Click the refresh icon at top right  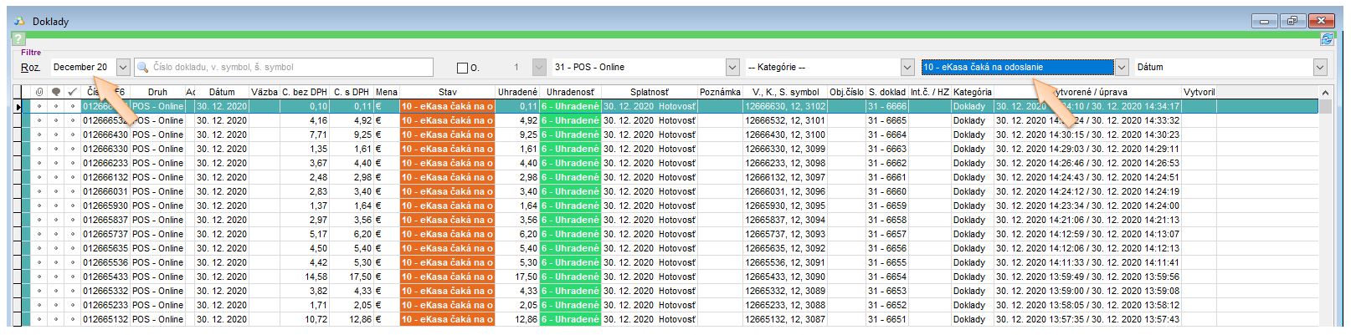(x=1326, y=39)
